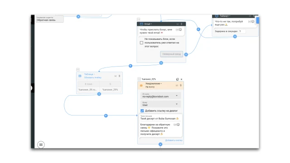
Task: Remove connection from Неверный ввод button
Action: 186,54
